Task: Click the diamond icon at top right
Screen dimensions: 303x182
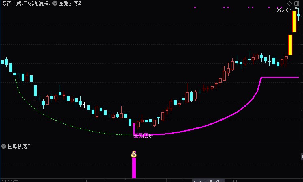Action: (x=289, y=3)
